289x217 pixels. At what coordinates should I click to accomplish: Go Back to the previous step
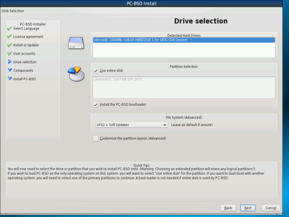click(228, 208)
